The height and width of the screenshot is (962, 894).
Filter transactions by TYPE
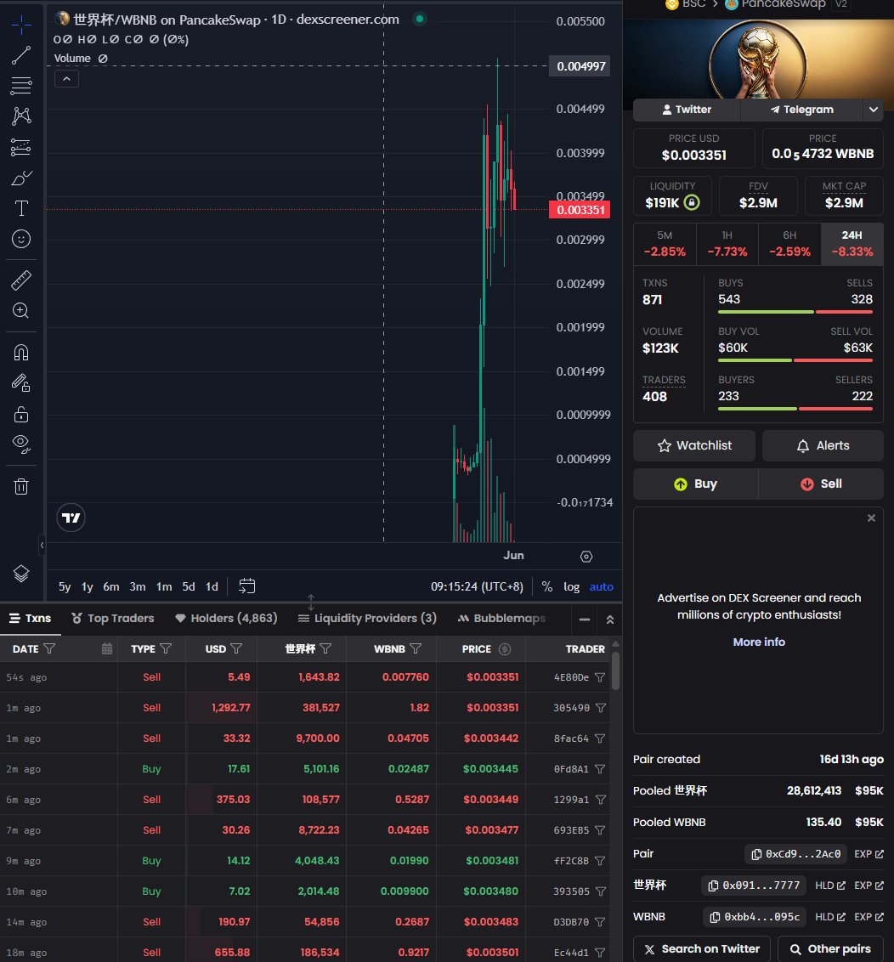tap(166, 648)
